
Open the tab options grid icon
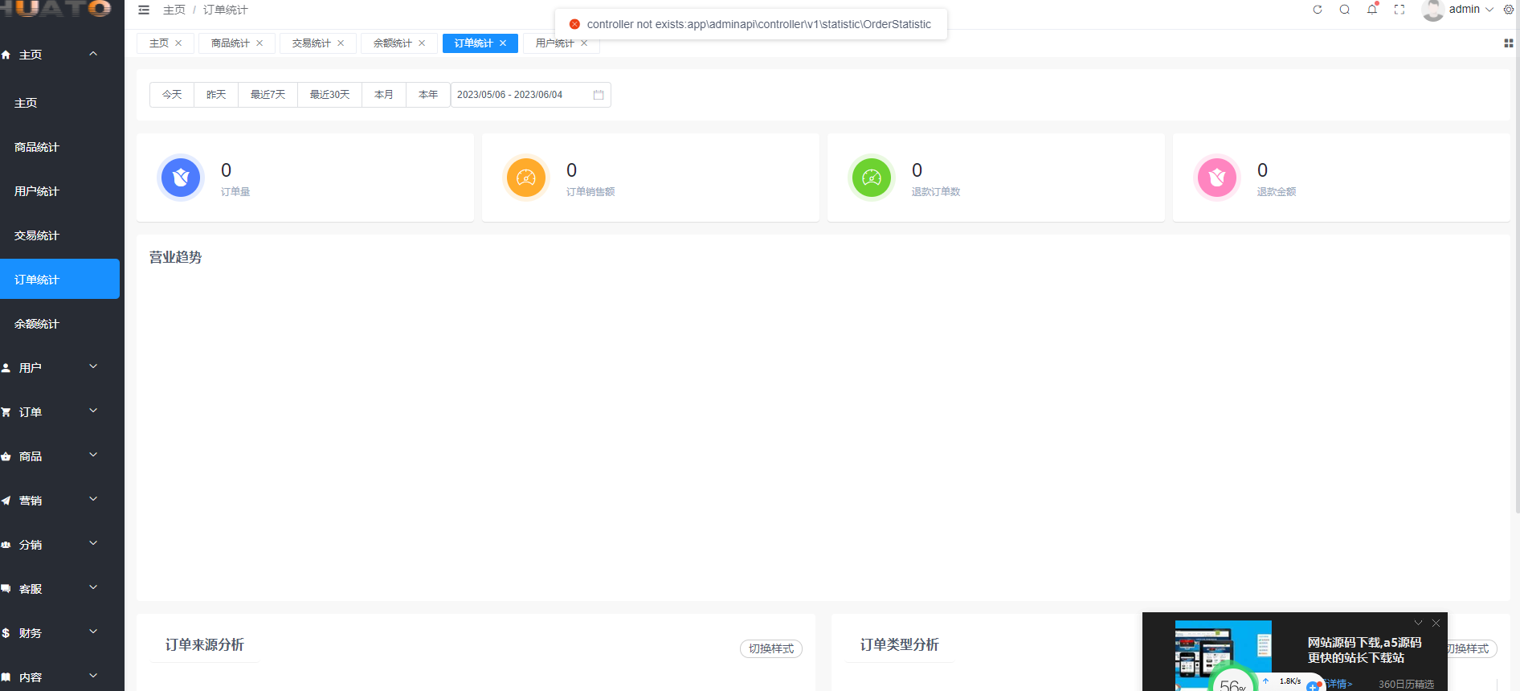point(1509,43)
